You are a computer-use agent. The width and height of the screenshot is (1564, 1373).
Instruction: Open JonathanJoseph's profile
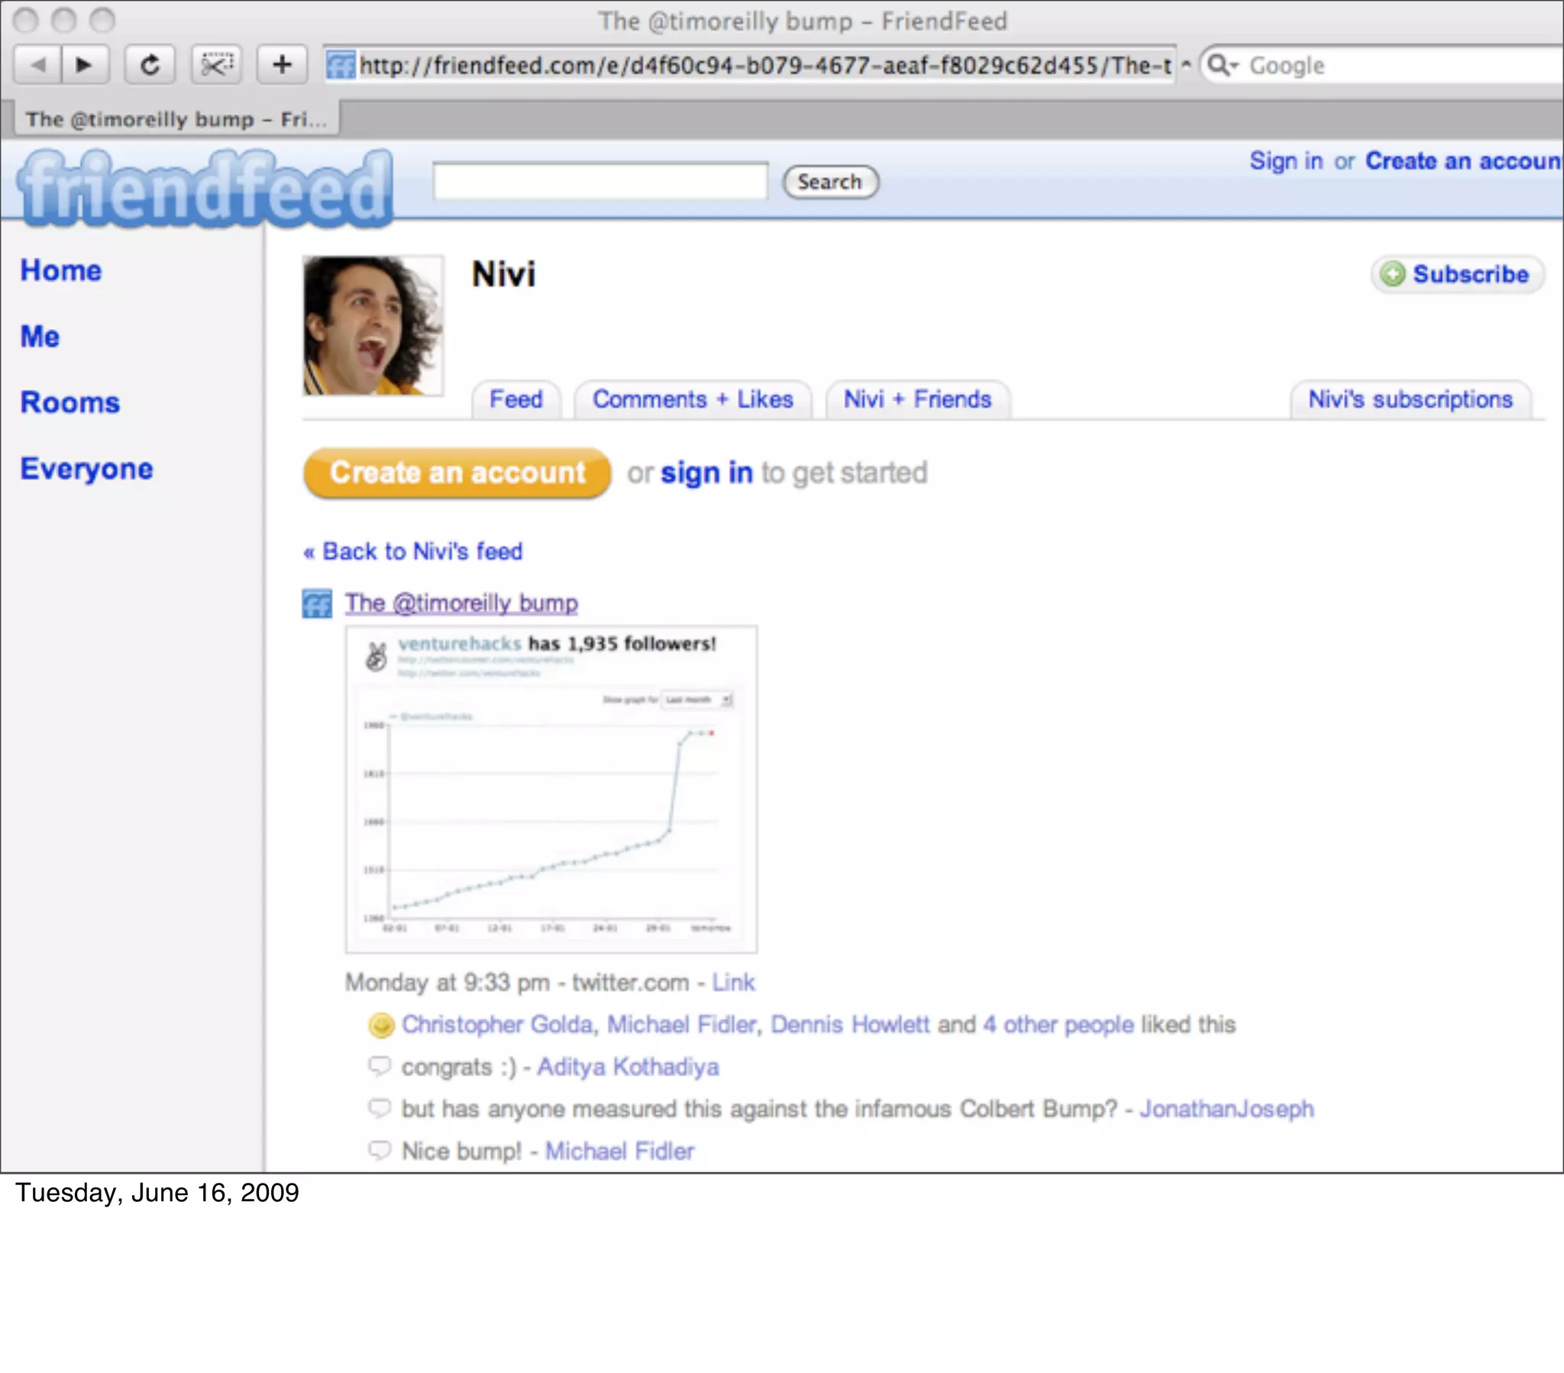pyautogui.click(x=1226, y=1108)
